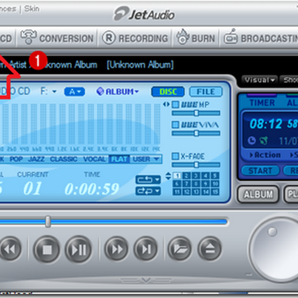Click the clock icon in timer panel

[x=252, y=141]
